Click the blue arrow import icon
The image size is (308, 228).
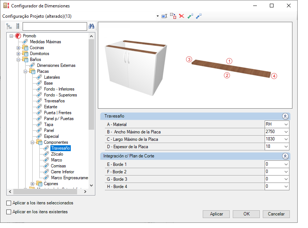(199, 16)
